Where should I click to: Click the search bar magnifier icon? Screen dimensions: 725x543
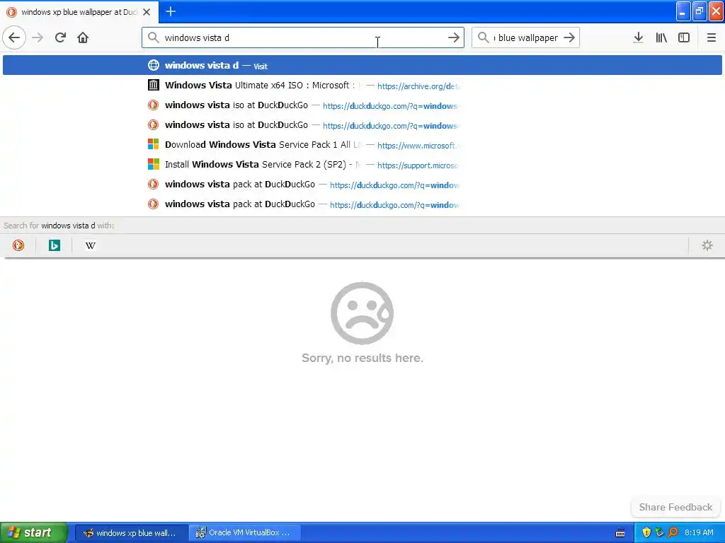coord(483,37)
